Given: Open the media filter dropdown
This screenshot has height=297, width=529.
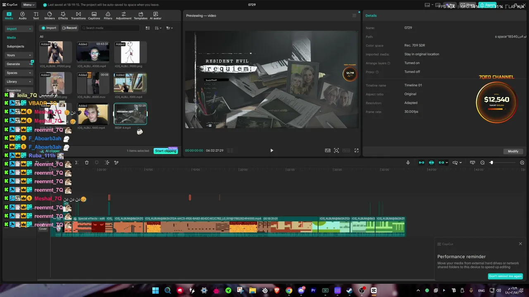Looking at the screenshot, I should [169, 28].
